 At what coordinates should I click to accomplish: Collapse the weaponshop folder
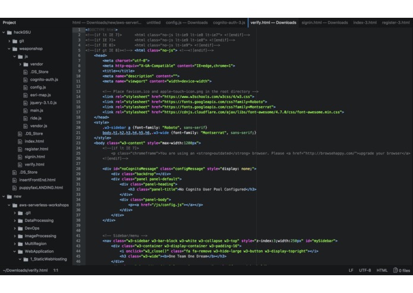[9, 49]
